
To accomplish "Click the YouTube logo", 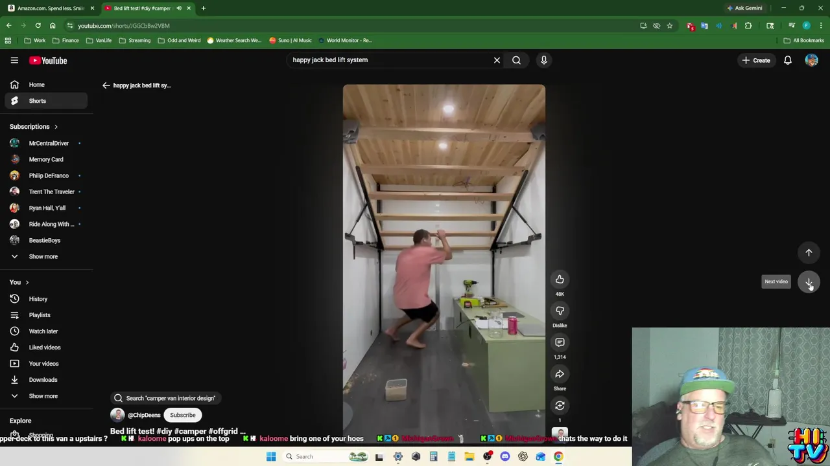I will (48, 60).
